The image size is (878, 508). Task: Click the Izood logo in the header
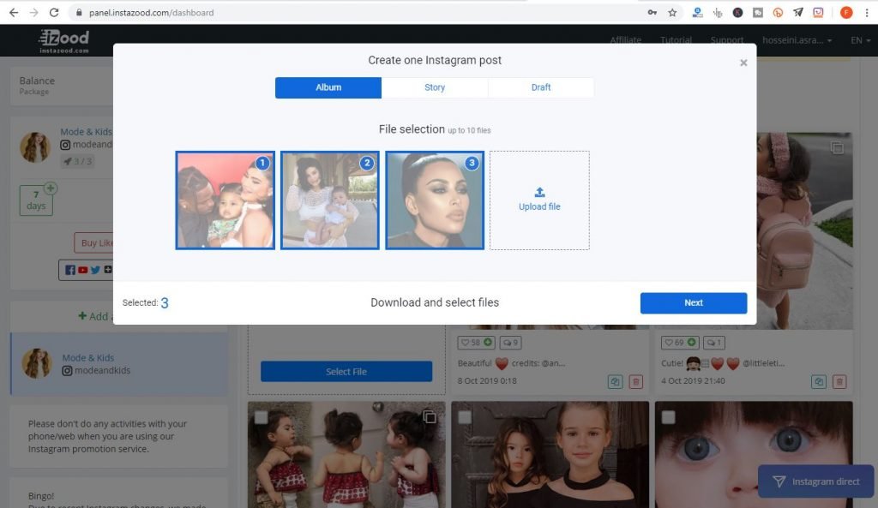[63, 40]
